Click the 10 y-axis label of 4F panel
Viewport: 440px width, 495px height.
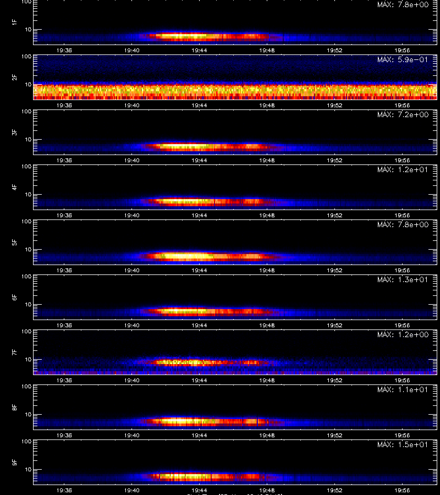(29, 195)
